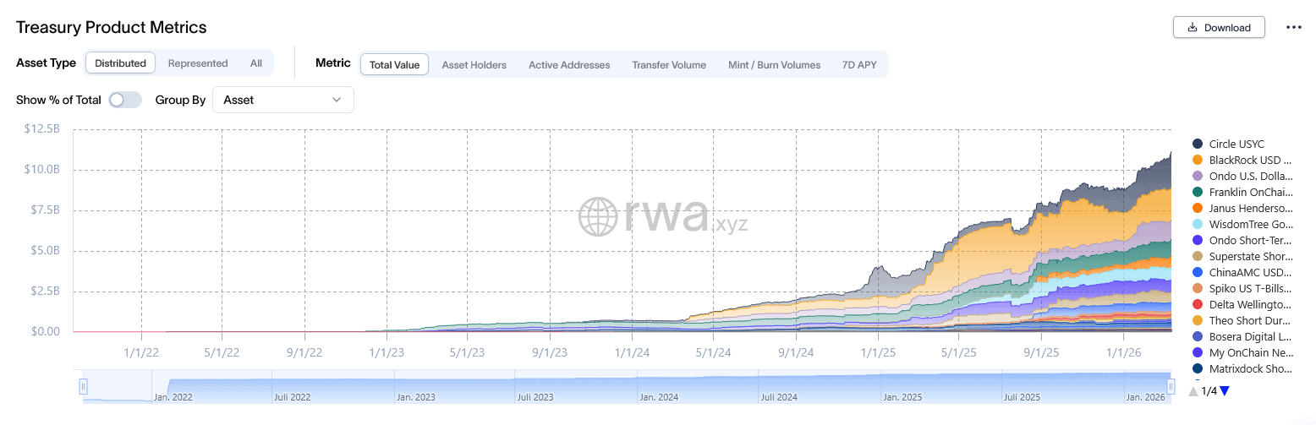The width and height of the screenshot is (1316, 425).
Task: Click the next legend page arrow
Action: point(1224,390)
